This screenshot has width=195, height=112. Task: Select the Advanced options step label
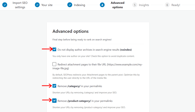(118, 5)
